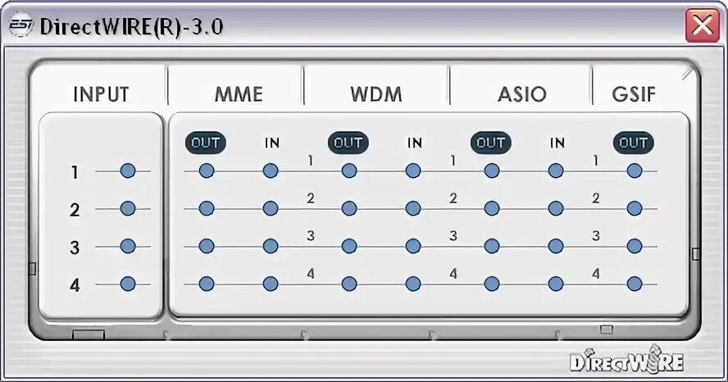Viewport: 728px width, 382px height.
Task: Select the INPUT section header
Action: click(101, 95)
